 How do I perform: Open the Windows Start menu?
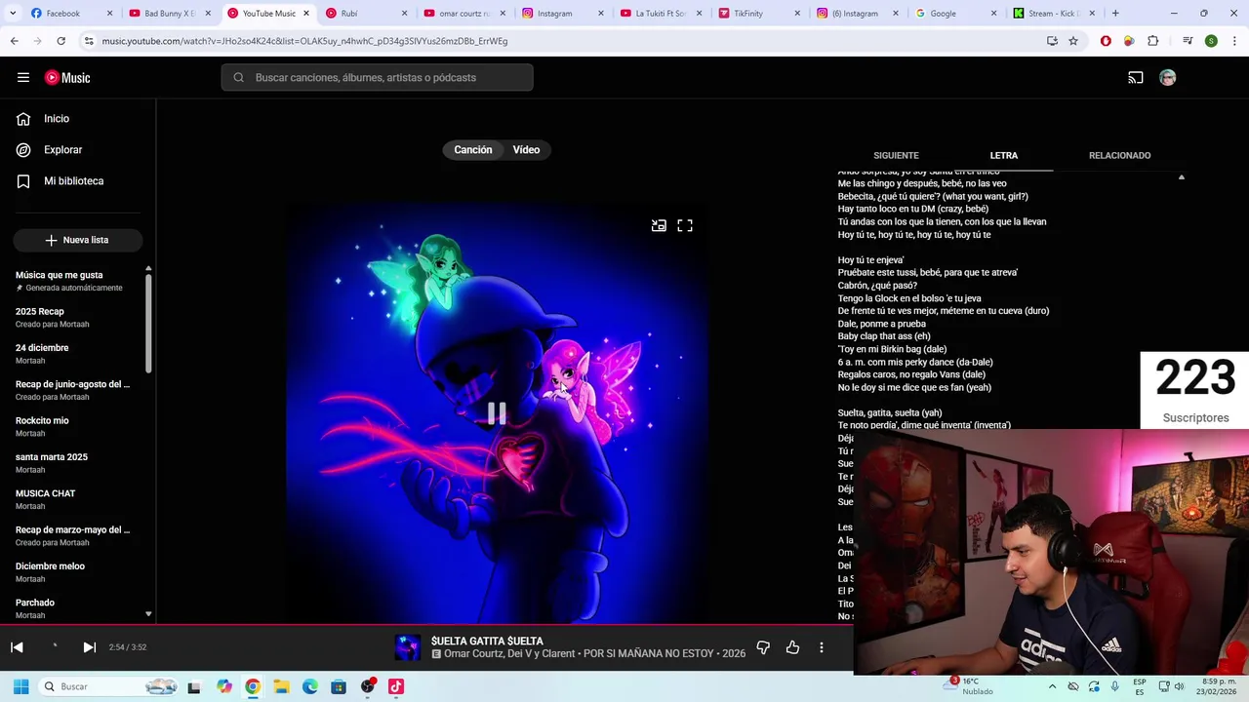[20, 687]
